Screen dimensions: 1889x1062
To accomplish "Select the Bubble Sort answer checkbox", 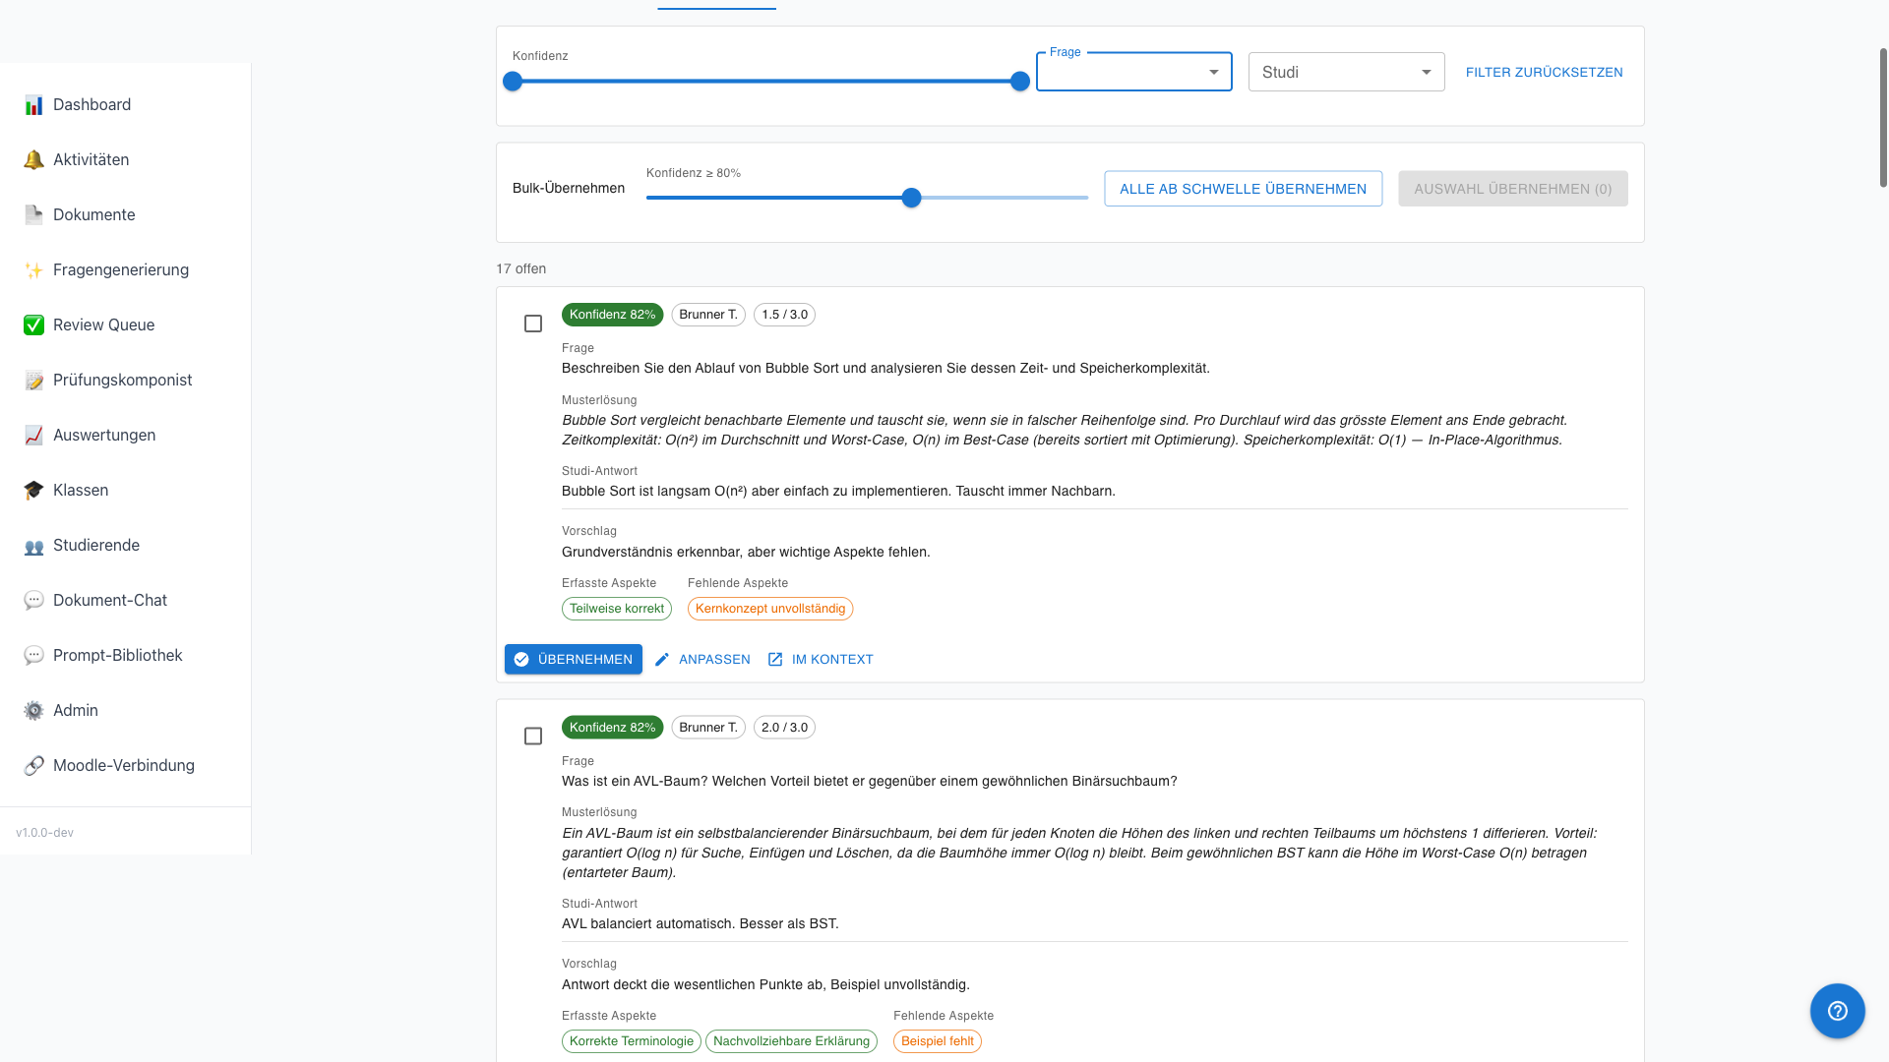I will point(533,324).
